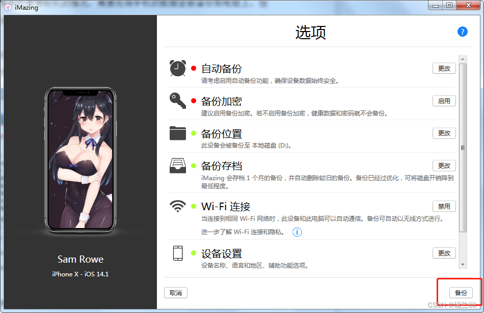Viewport: 484px width, 313px height.
Task: Click the options list scrollbar thumb
Action: pos(463,148)
